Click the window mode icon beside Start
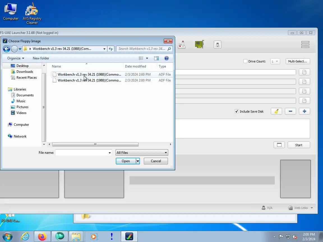323x242 pixels. click(279, 145)
